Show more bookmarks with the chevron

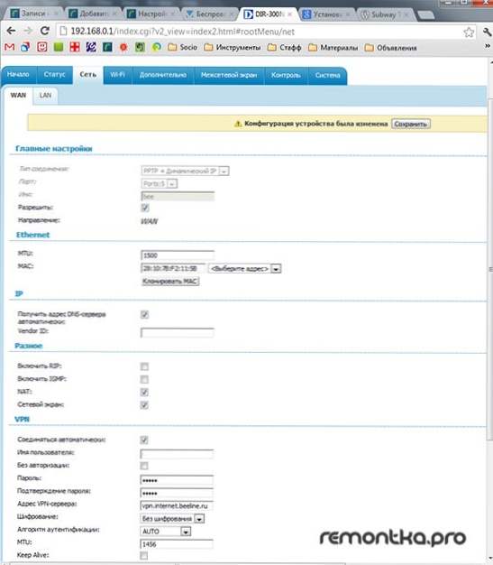pyautogui.click(x=488, y=46)
